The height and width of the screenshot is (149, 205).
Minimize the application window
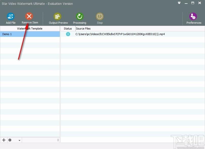(x=186, y=3)
